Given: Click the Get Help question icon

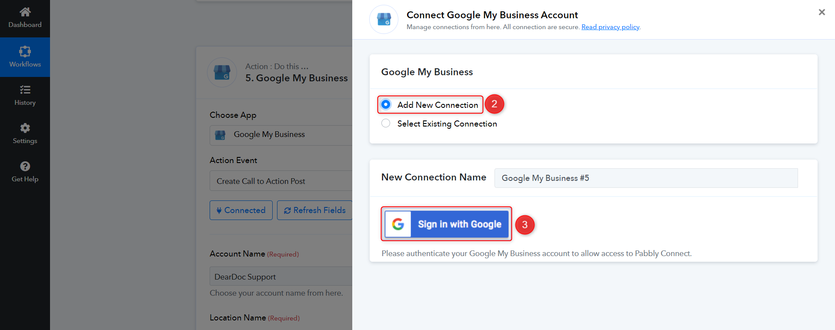Looking at the screenshot, I should [25, 166].
